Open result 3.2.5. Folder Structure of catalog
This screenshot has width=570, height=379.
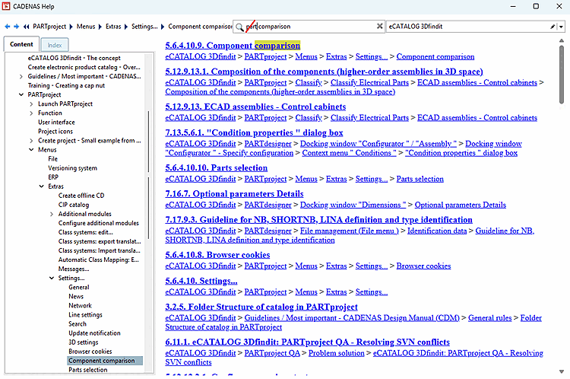(x=261, y=307)
